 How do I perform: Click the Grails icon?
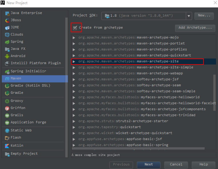click(7, 115)
